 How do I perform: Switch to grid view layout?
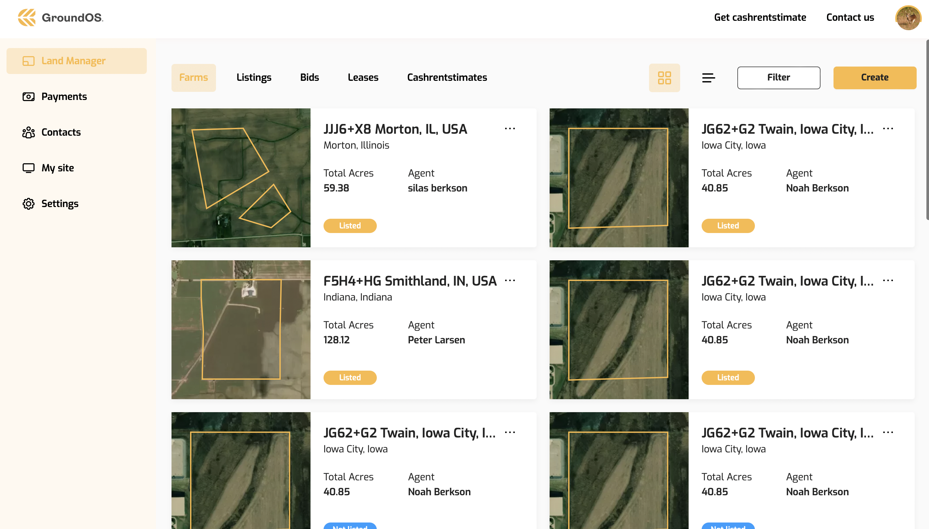coord(664,77)
